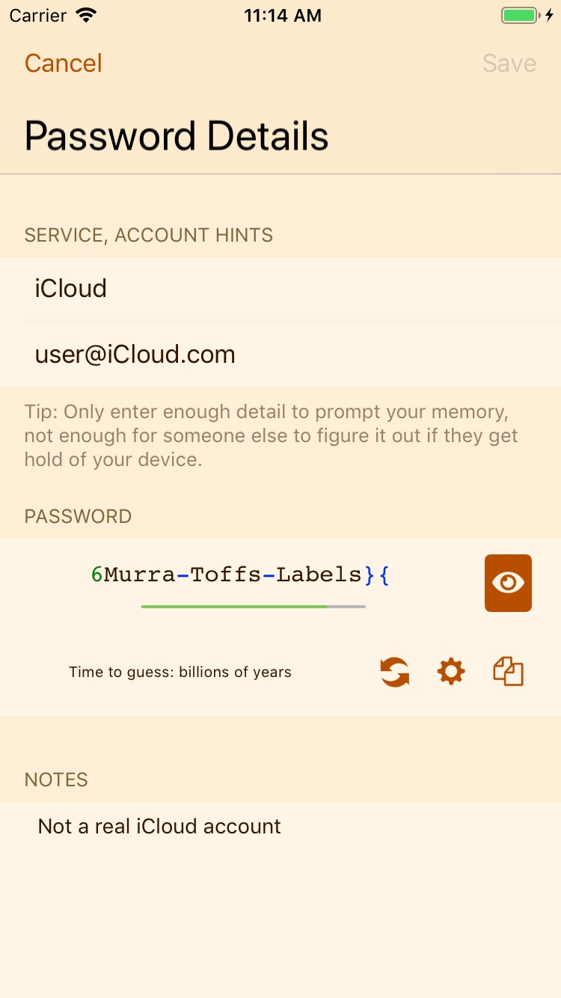Tap the PASSWORD section header

78,516
